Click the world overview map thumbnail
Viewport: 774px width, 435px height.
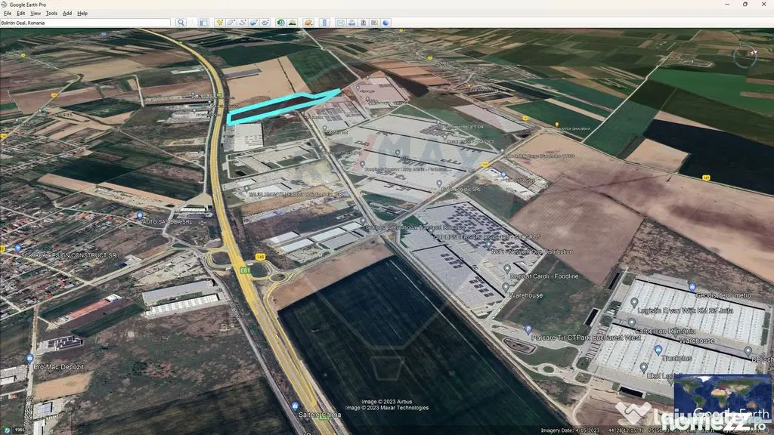722,398
